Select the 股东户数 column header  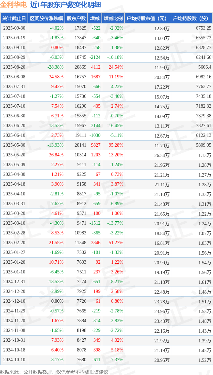(x=76, y=18)
